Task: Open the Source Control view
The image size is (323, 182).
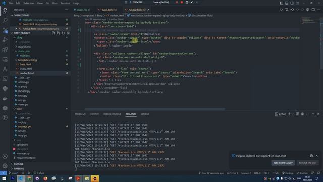Action: click(x=5, y=30)
